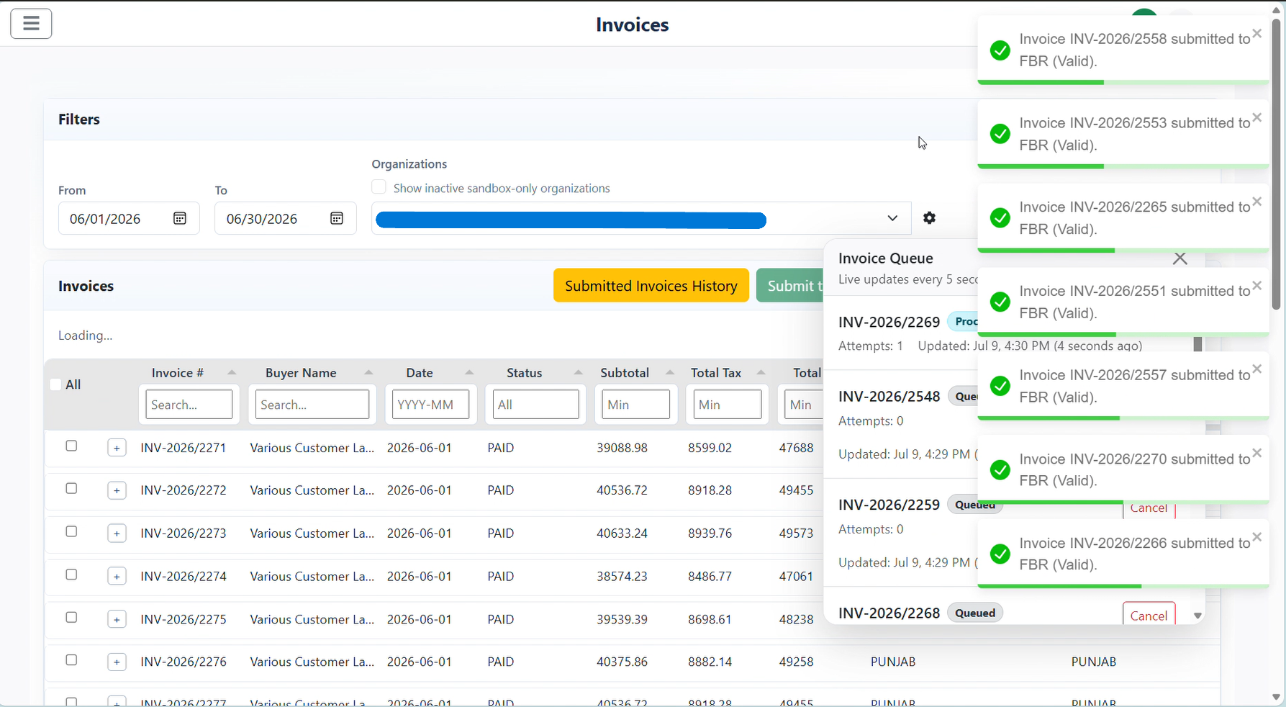Screen dimensions: 1286x707
Task: Select checkbox for invoice INV-2026/2275
Action: point(71,617)
